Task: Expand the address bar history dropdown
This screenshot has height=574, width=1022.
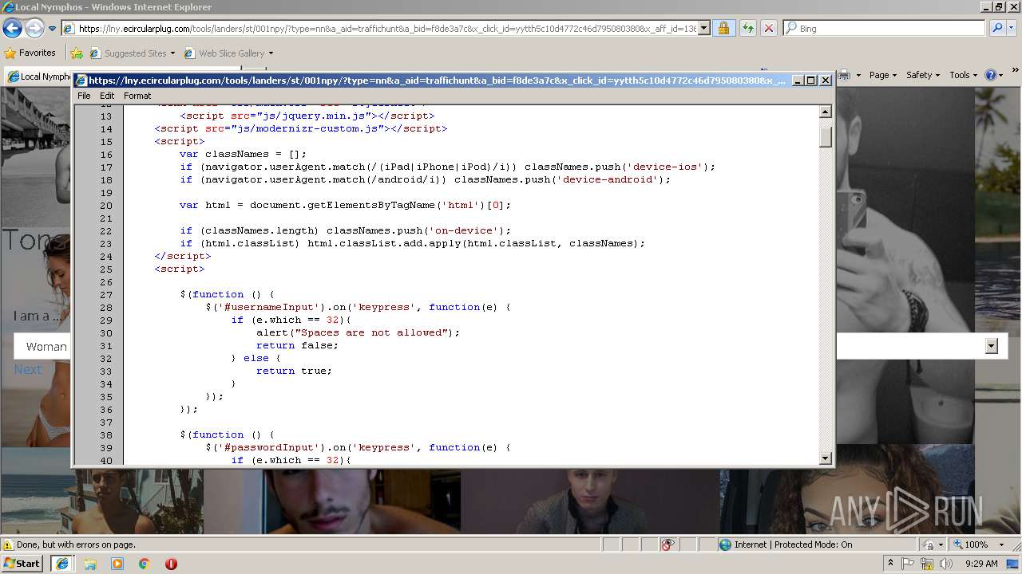Action: pos(703,29)
